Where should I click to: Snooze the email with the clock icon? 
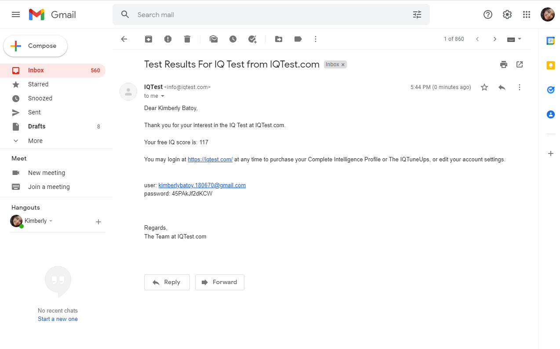(x=233, y=39)
